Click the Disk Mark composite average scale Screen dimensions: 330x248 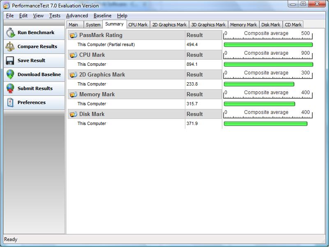pos(268,114)
